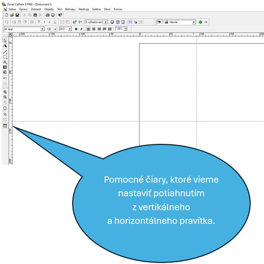Click the Open file folder icon
Image resolution: width=264 pixels, height=264 pixels.
click(x=11, y=15)
